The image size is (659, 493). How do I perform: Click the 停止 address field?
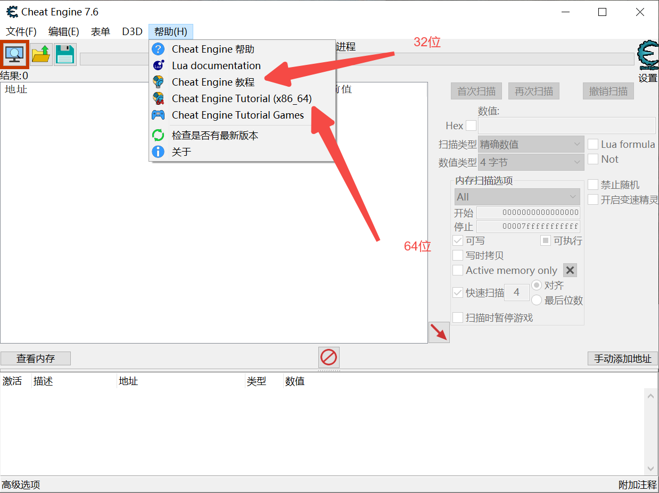pos(528,227)
